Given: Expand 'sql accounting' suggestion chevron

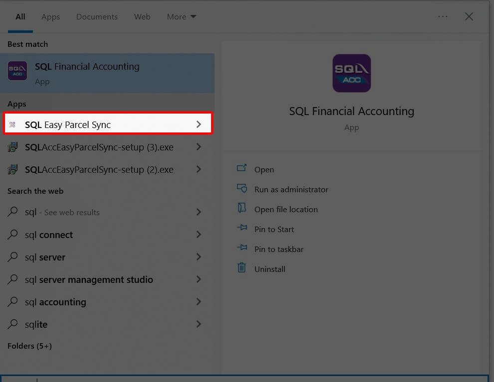Looking at the screenshot, I should (199, 301).
